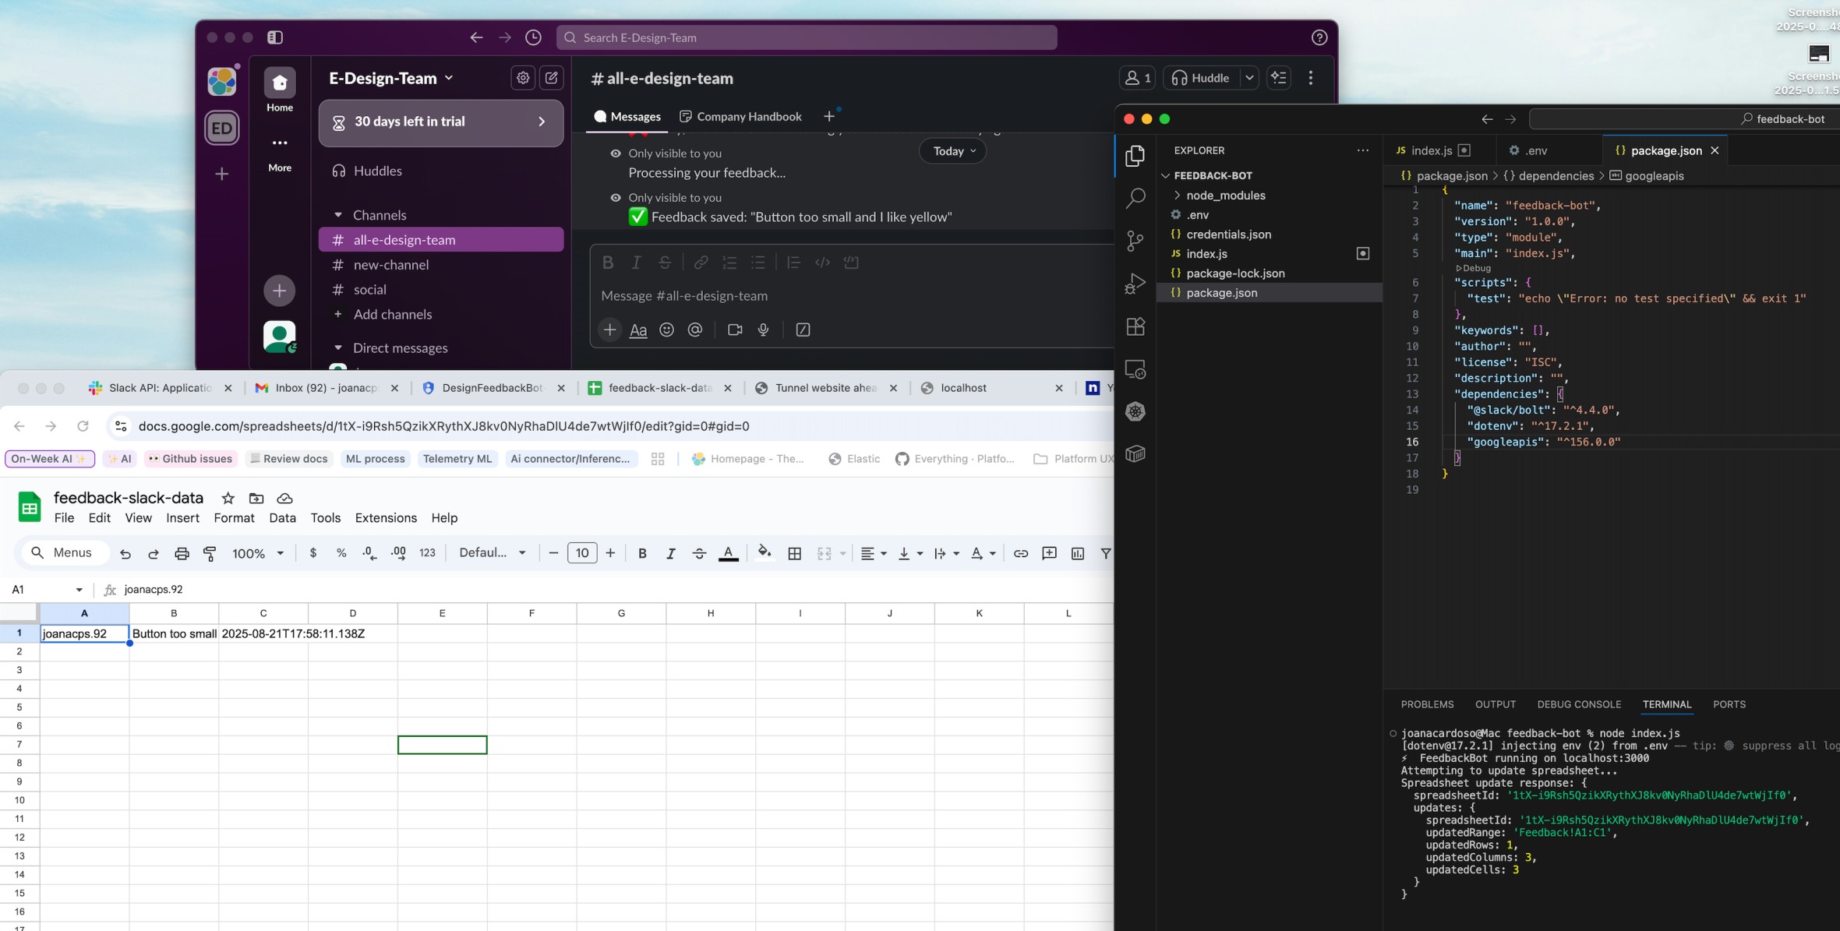Decrease font size in Google Sheets
Screen dimensions: 1840x931
(x=553, y=553)
